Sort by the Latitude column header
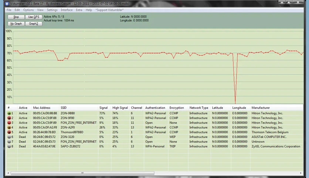The width and height of the screenshot is (309, 178). [221, 108]
